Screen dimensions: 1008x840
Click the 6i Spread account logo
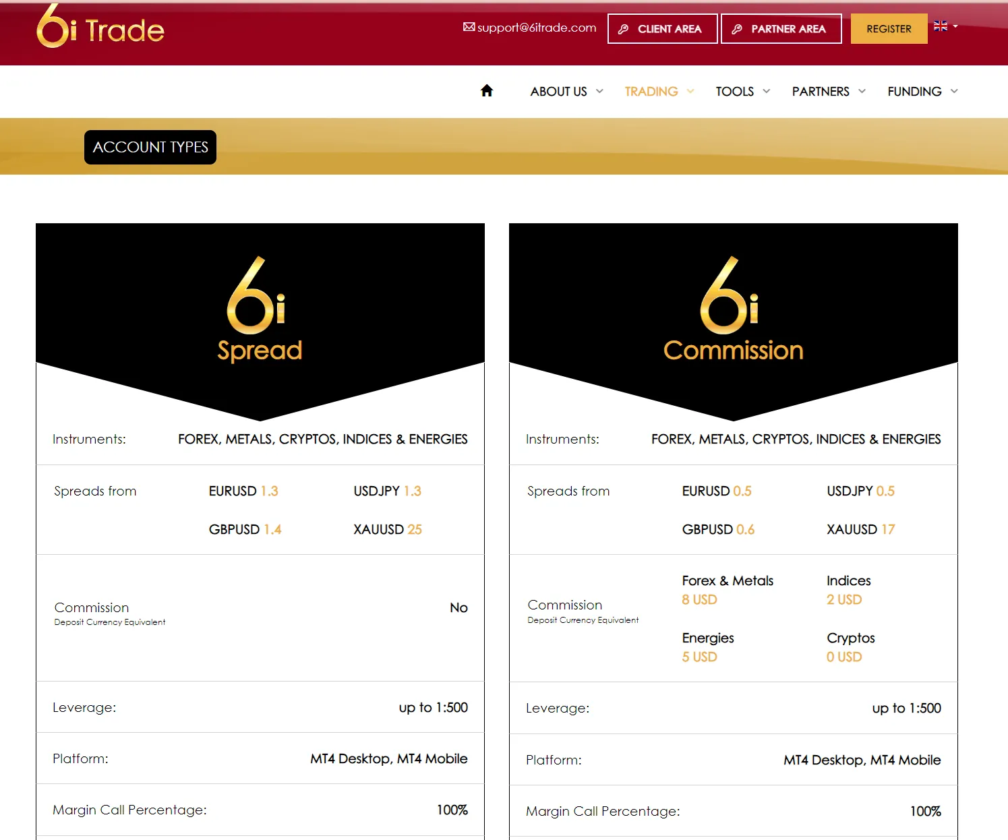[256, 295]
